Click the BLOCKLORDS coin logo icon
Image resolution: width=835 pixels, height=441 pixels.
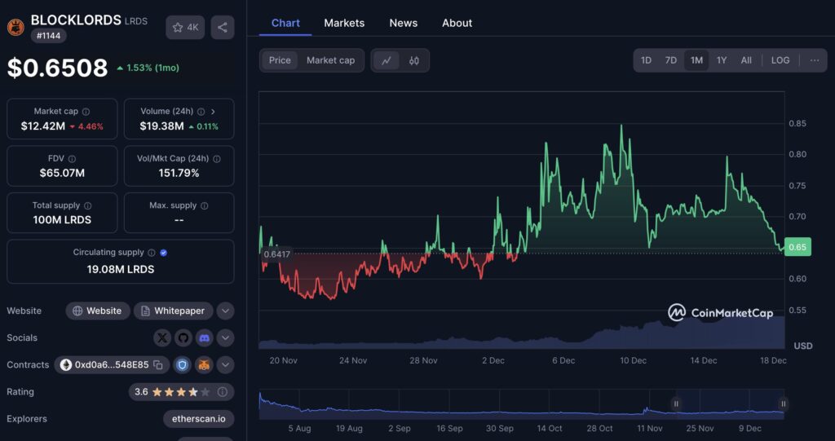tap(15, 27)
